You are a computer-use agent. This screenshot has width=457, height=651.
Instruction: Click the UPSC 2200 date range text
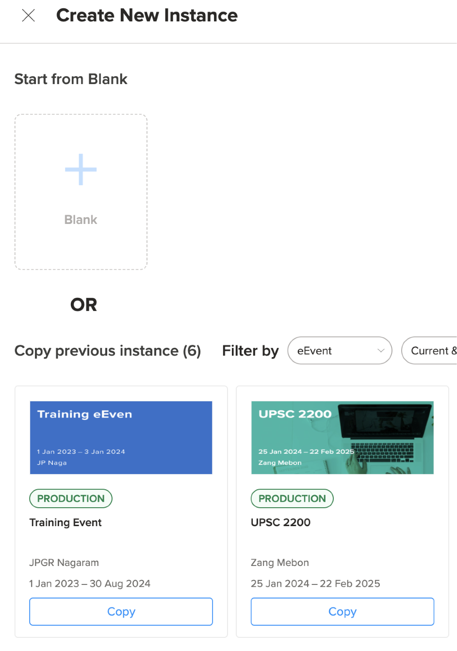pyautogui.click(x=315, y=583)
